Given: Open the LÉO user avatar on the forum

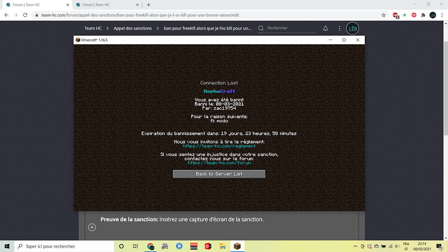Looking at the screenshot, I should 352,28.
